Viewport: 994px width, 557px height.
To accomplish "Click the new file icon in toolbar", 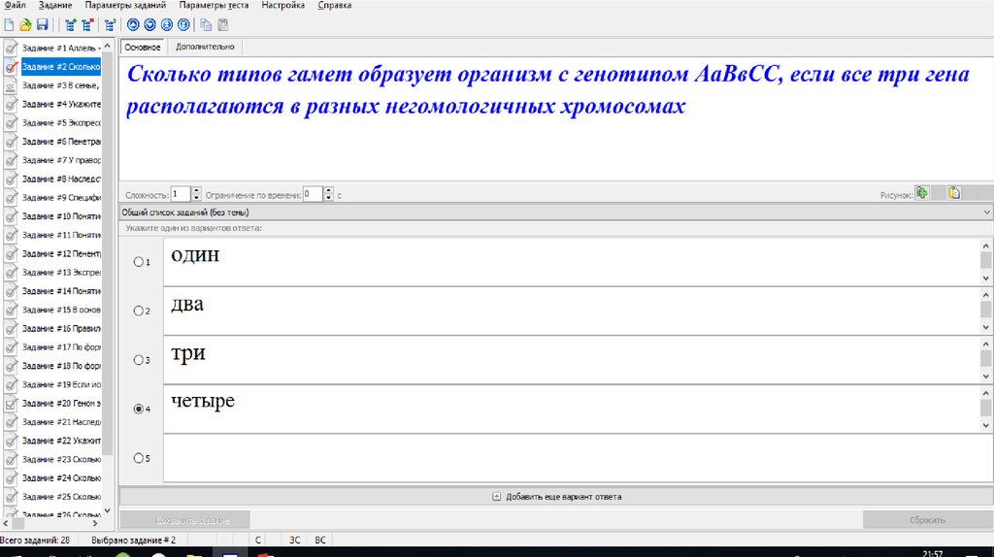I will click(10, 24).
